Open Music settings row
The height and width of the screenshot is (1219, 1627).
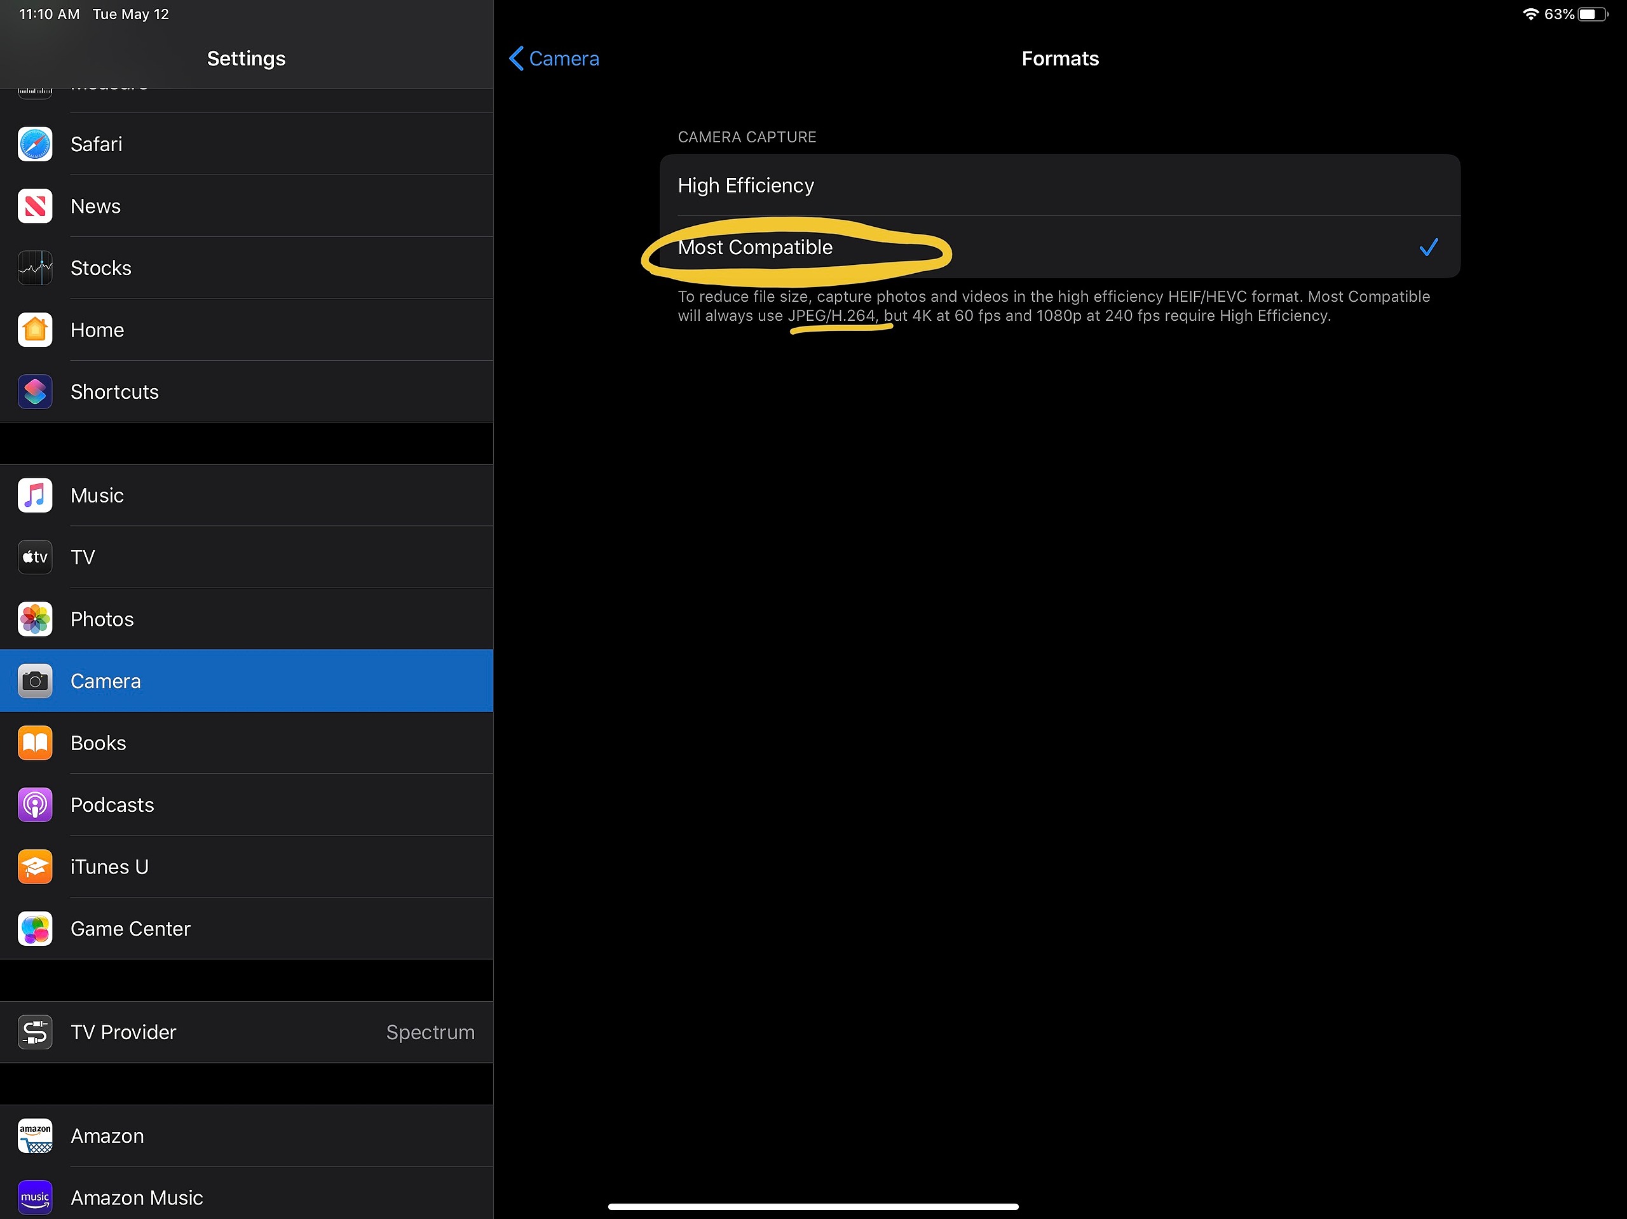pos(247,495)
